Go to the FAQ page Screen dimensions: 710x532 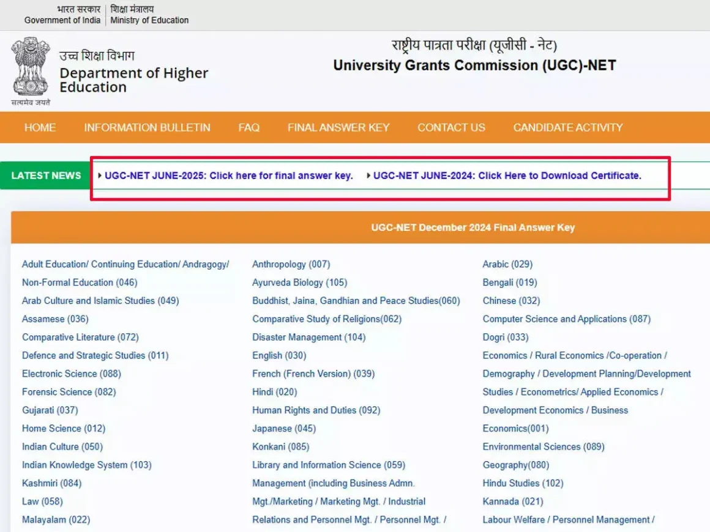point(249,128)
